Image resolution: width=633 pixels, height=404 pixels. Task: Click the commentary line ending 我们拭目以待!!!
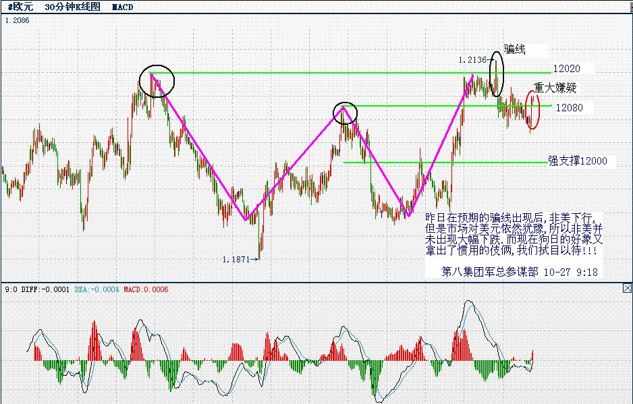coord(511,251)
